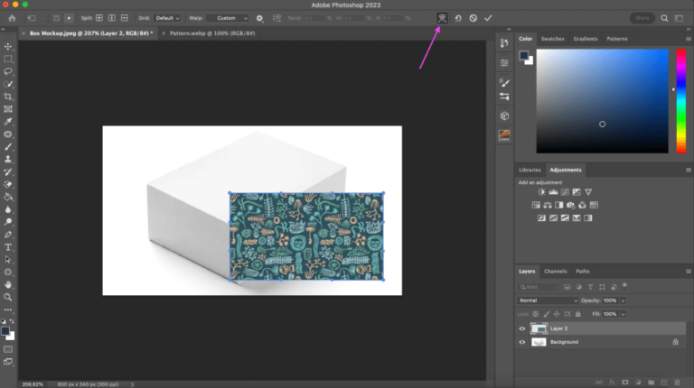Viewport: 694px width, 388px height.
Task: Toggle lock position
Action: pyautogui.click(x=557, y=314)
